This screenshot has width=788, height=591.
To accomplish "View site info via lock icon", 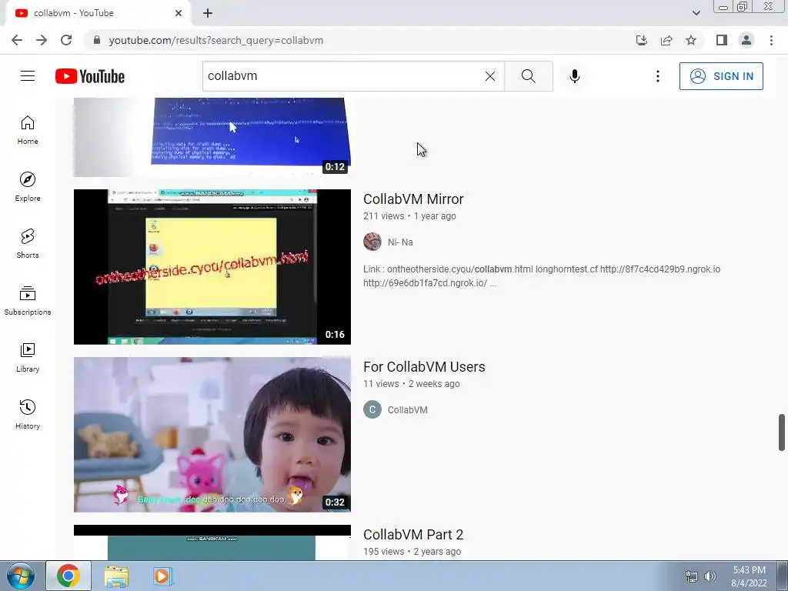I will (x=97, y=40).
